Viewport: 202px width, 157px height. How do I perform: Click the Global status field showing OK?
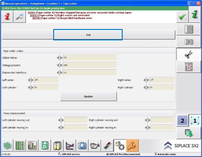(90, 57)
